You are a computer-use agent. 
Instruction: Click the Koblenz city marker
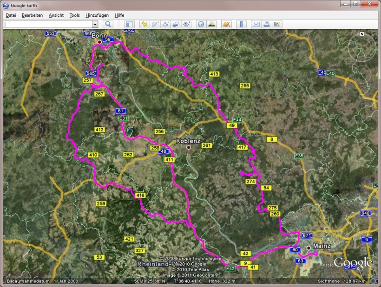189,148
